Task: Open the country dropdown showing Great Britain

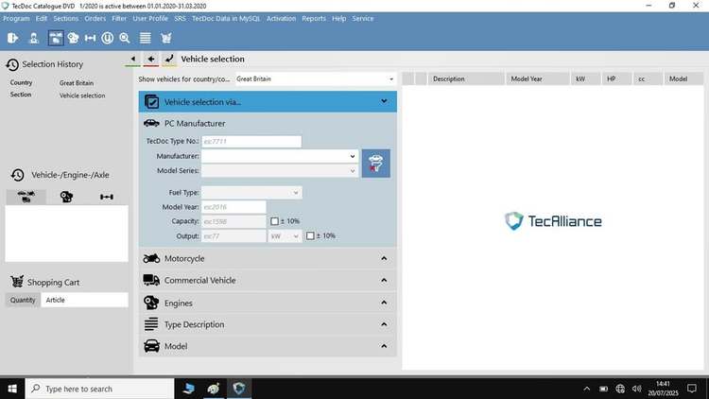Action: click(x=316, y=78)
